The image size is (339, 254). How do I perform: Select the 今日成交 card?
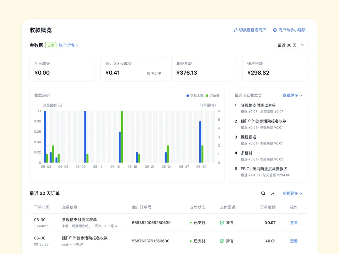coord(62,69)
